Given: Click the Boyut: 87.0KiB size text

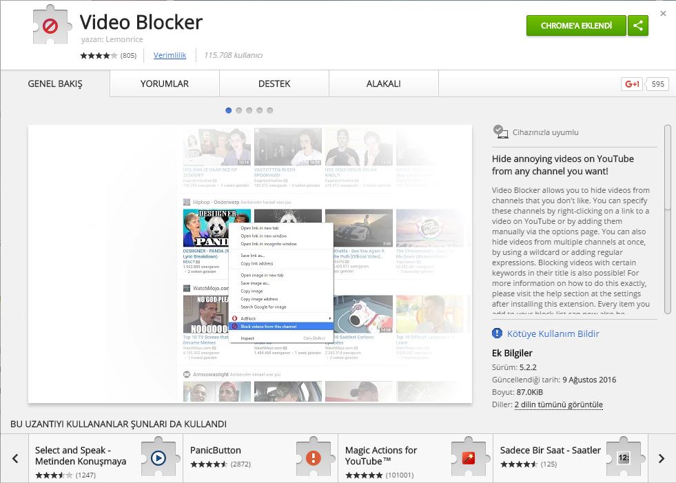Looking at the screenshot, I should pos(518,392).
